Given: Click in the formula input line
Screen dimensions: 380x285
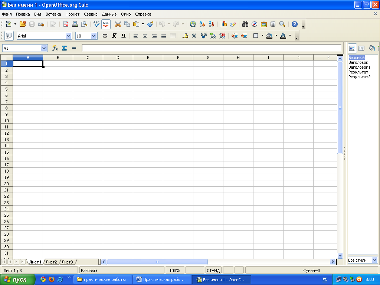Looking at the screenshot, I should tap(212, 48).
